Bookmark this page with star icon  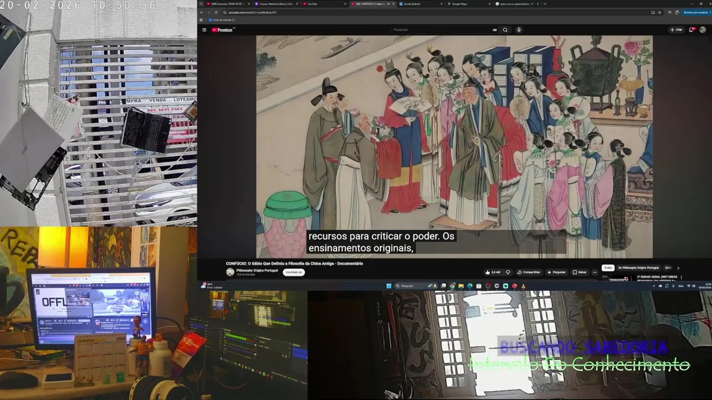coord(661,12)
